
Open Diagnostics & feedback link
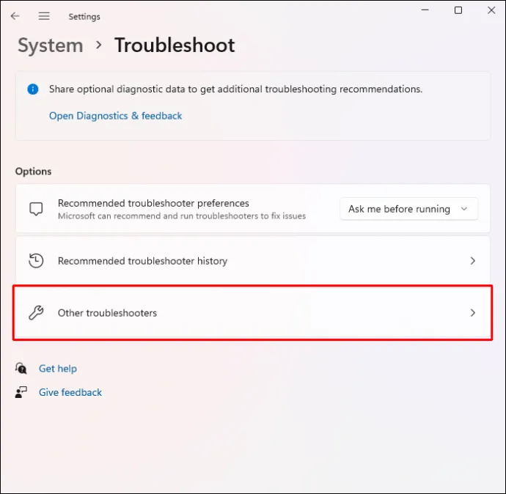pos(116,116)
